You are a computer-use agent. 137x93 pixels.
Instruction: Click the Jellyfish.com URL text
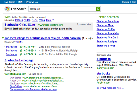[103, 83]
